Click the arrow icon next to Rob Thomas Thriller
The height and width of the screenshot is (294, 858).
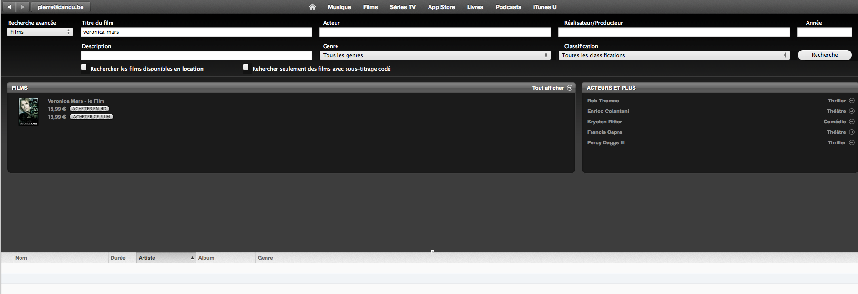(x=852, y=101)
